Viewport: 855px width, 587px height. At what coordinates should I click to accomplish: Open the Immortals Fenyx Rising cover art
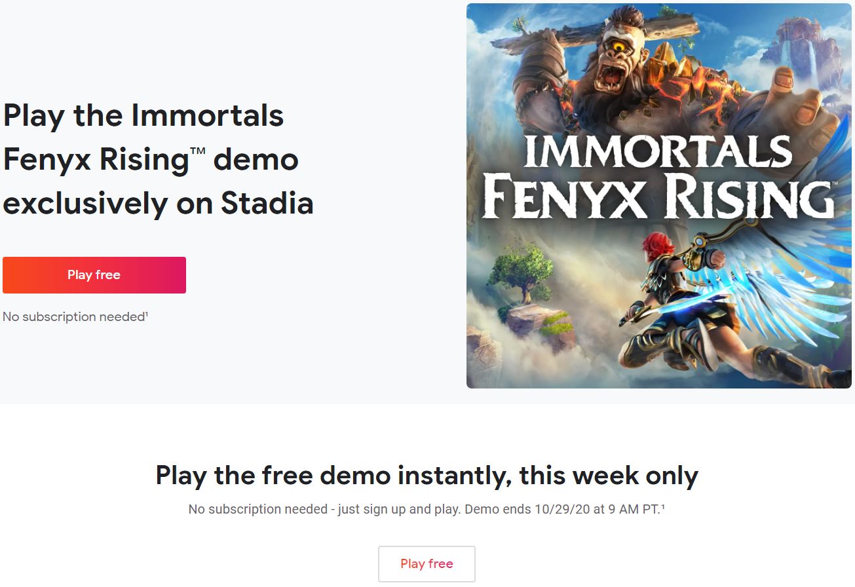pyautogui.click(x=658, y=196)
